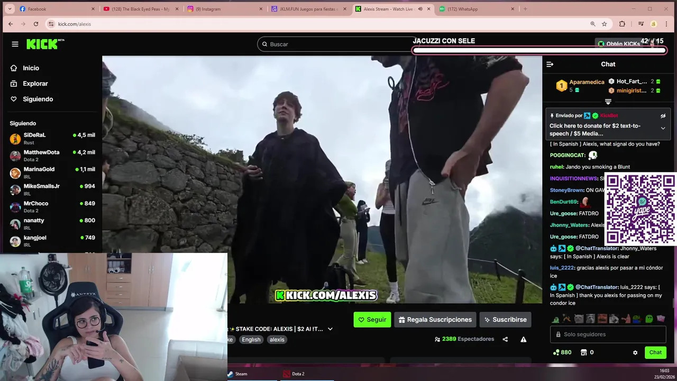Pick the pink cards emote
Image resolution: width=677 pixels, height=381 pixels.
tap(661, 319)
